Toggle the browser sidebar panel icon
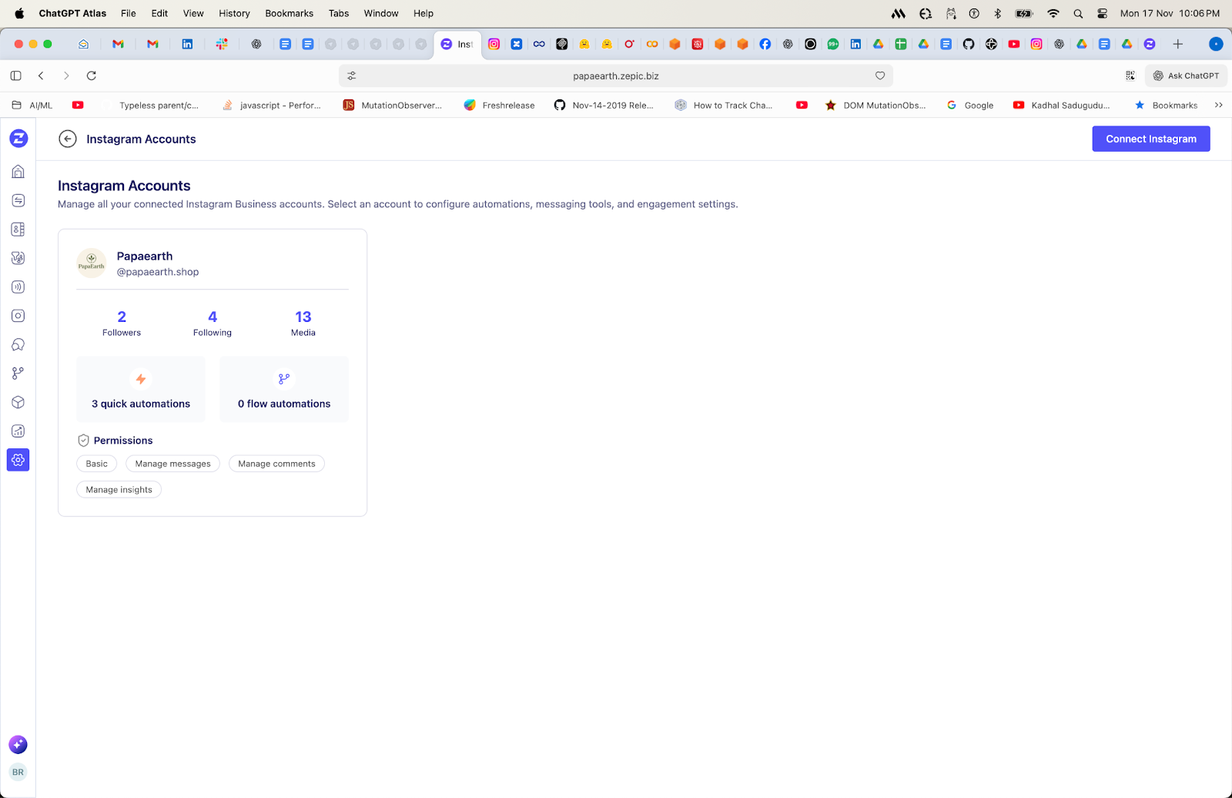The image size is (1232, 798). pyautogui.click(x=15, y=75)
